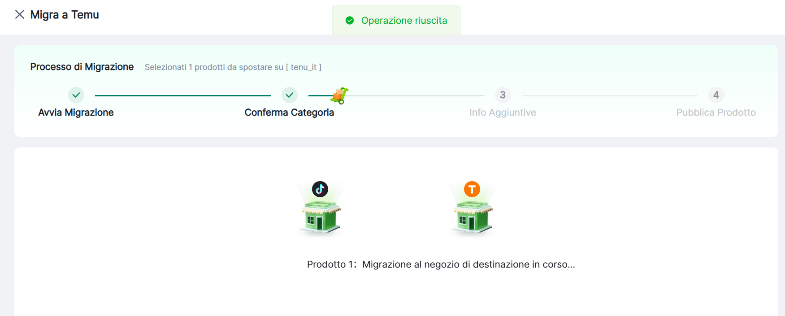The image size is (785, 316).
Task: Close the Migra a Temu dialog
Action: point(20,15)
